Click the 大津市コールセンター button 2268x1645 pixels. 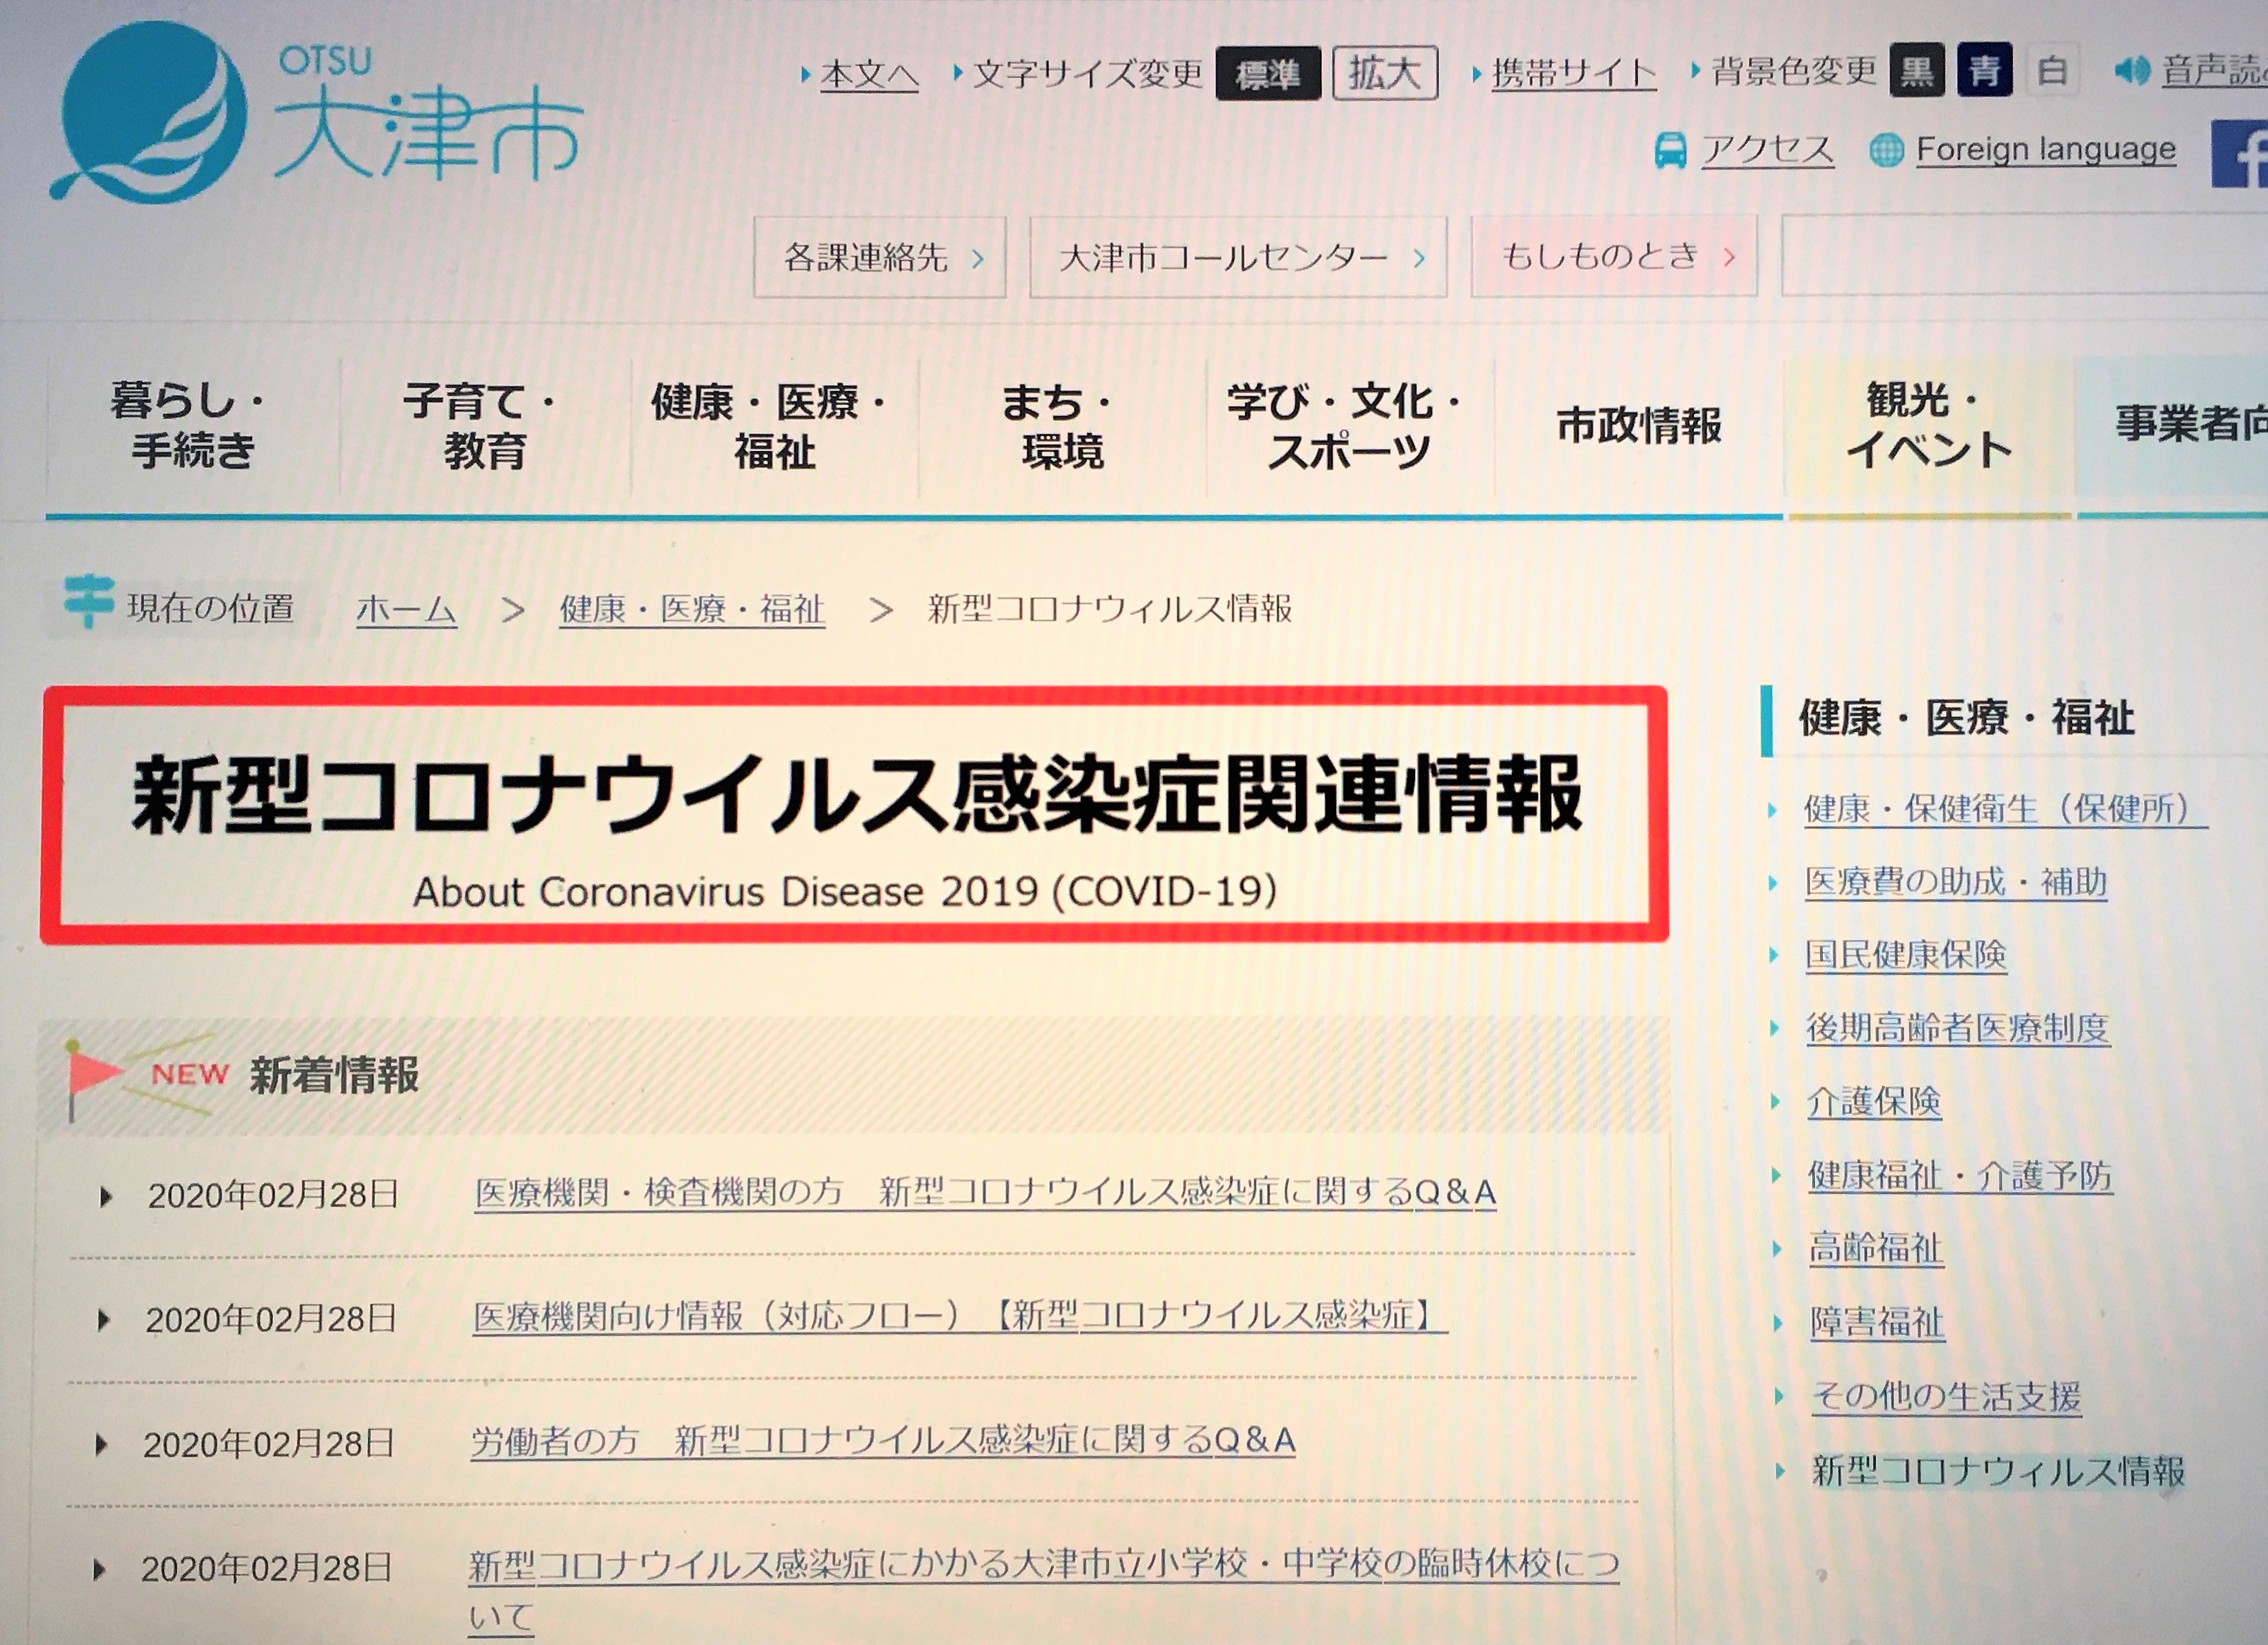1238,258
